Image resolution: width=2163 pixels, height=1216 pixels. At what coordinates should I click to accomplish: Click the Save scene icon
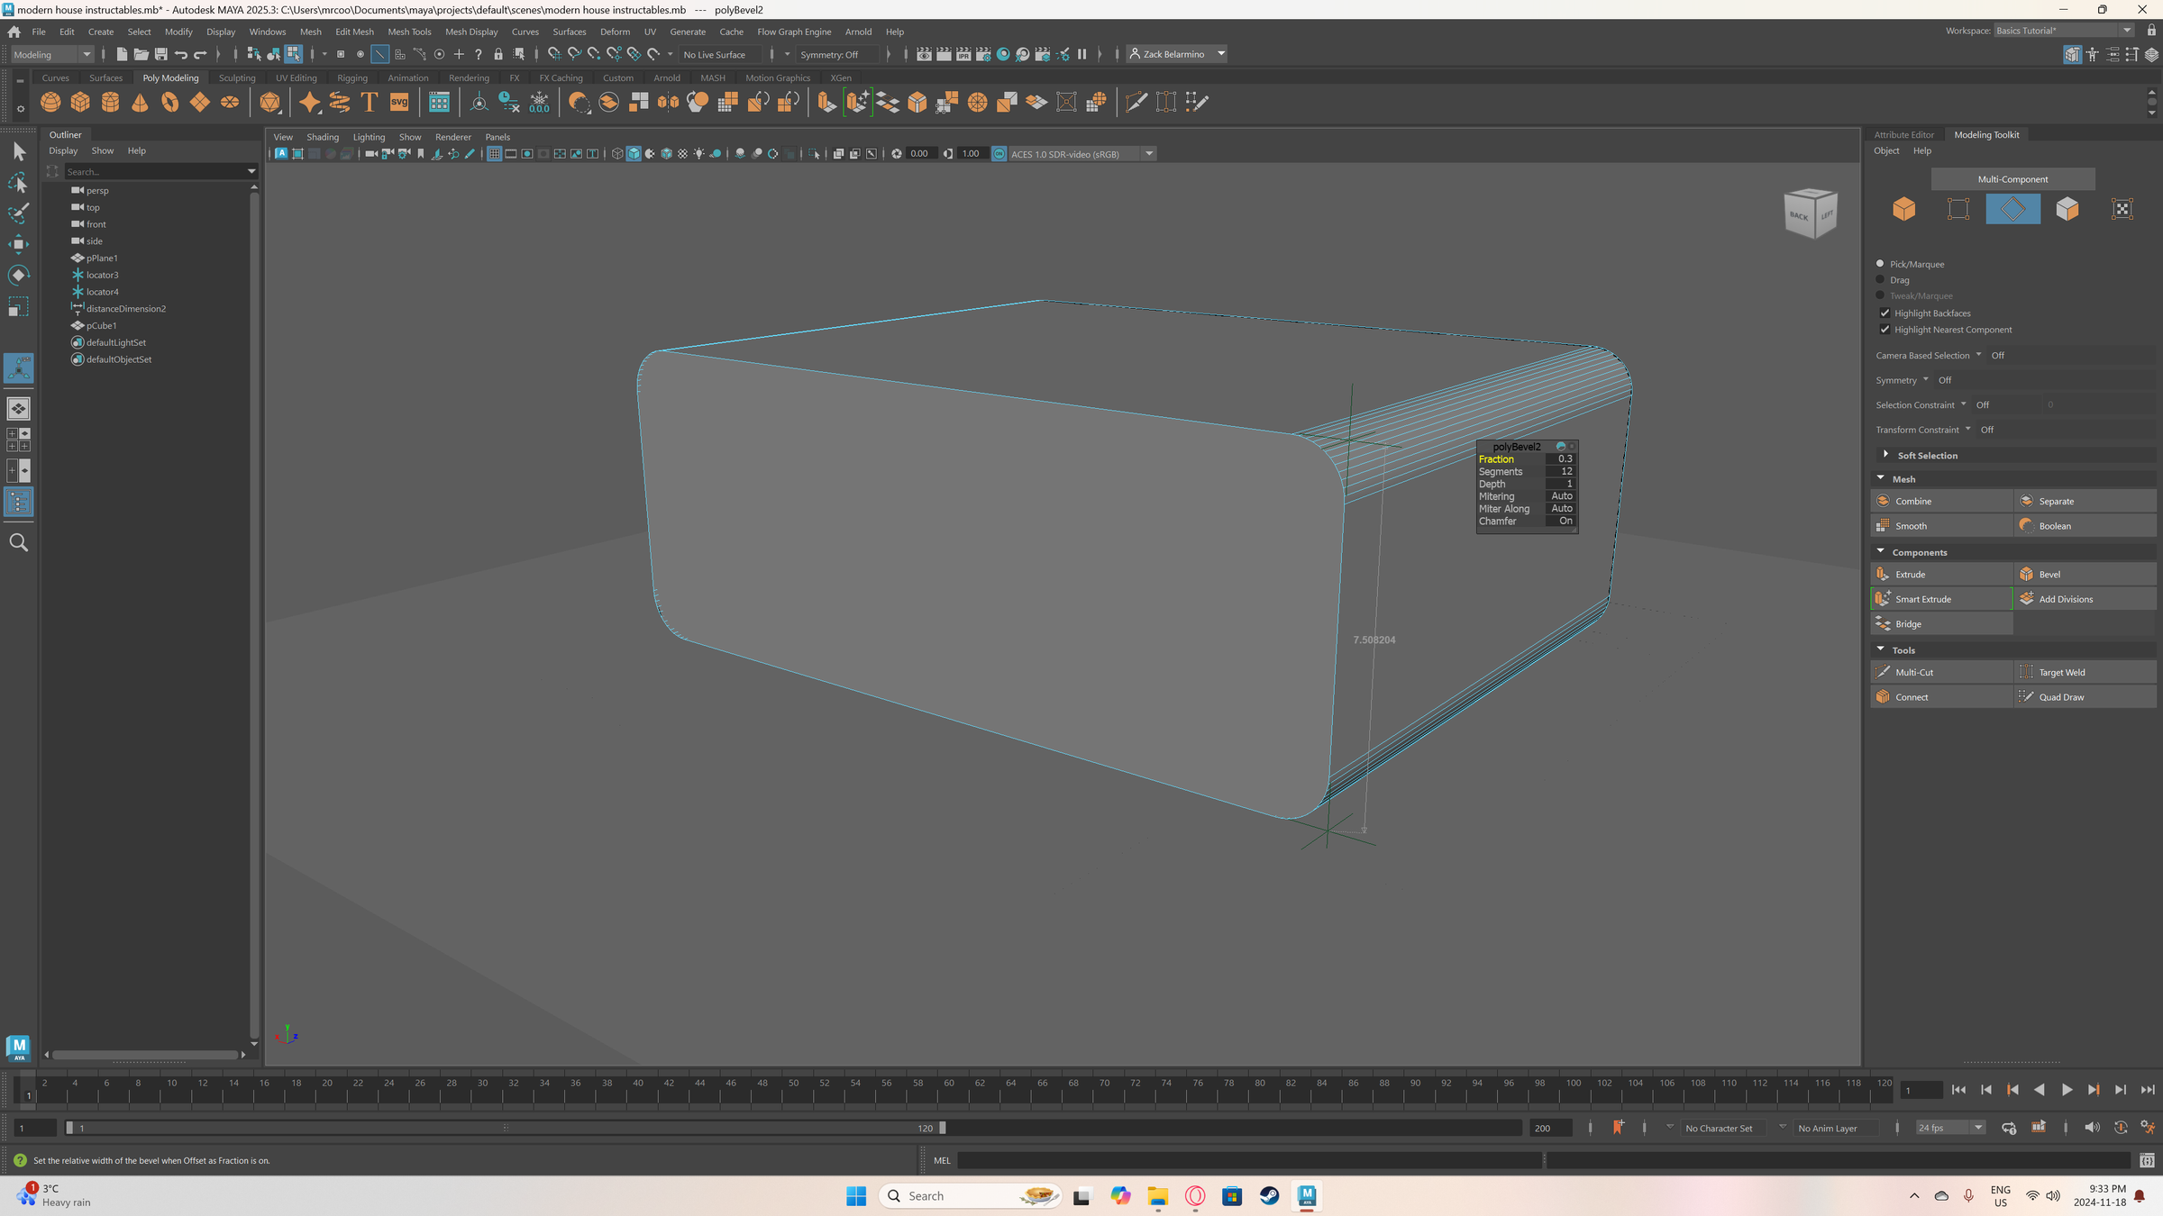(x=161, y=54)
